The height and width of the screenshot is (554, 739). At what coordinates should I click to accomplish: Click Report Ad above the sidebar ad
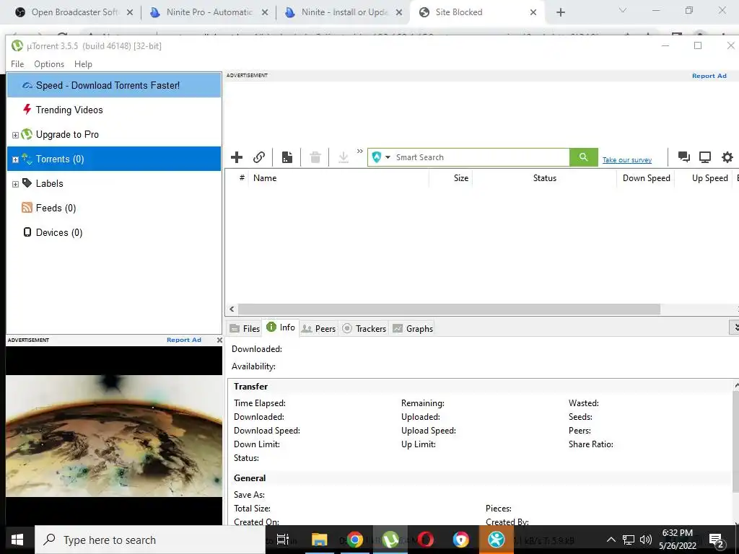pyautogui.click(x=184, y=340)
